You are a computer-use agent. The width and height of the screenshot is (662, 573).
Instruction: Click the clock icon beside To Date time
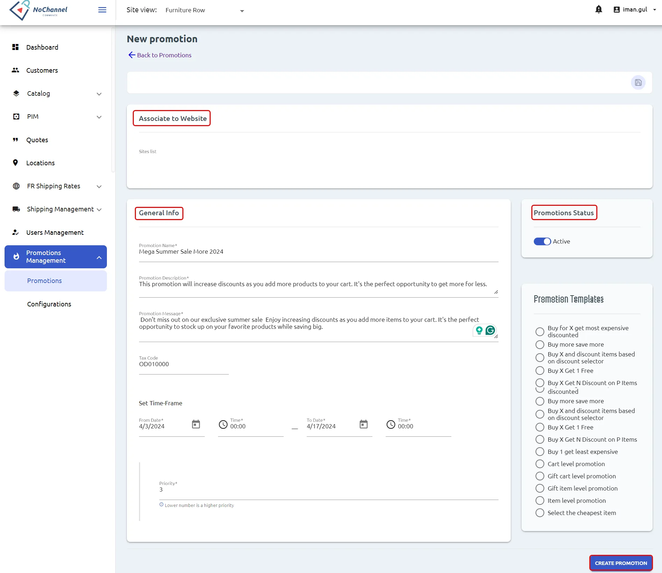point(391,425)
